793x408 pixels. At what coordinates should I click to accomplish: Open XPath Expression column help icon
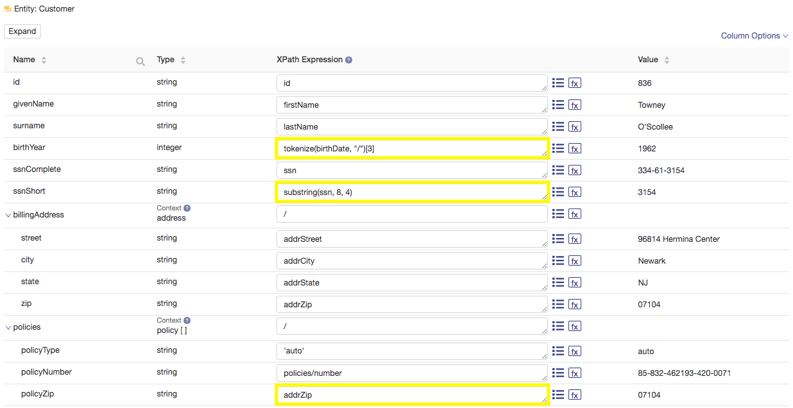tap(348, 59)
